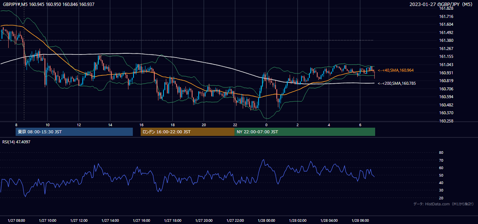Click the hour tick 16 under price chart
Viewport: 478px width, 224px height.
(x=141, y=125)
